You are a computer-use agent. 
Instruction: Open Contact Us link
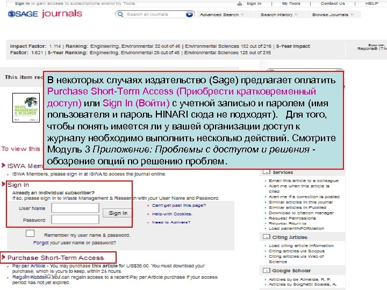pos(333,3)
